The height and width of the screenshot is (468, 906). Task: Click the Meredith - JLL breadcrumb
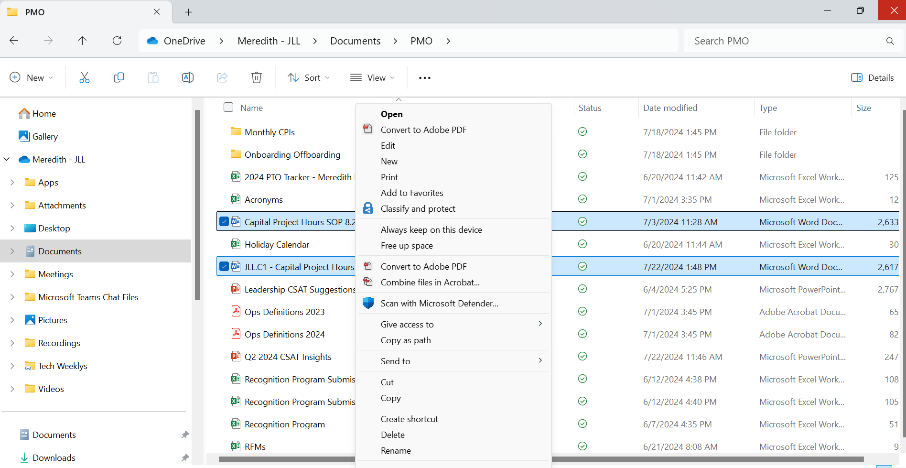(x=269, y=41)
